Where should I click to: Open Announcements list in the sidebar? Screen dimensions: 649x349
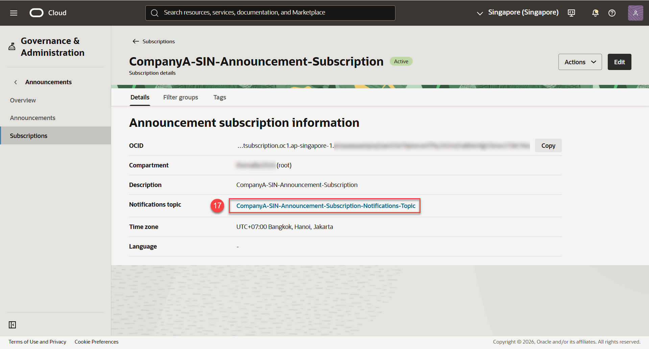coord(32,118)
